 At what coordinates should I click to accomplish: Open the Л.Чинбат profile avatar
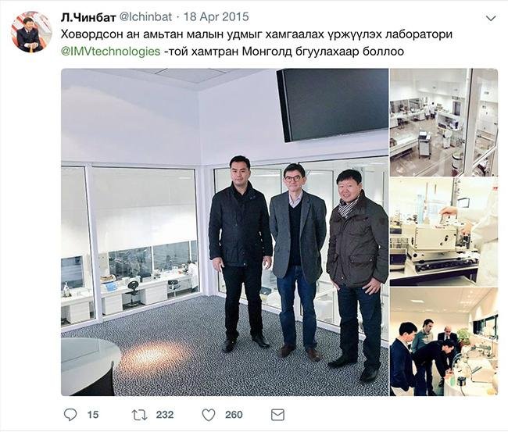coord(32,32)
